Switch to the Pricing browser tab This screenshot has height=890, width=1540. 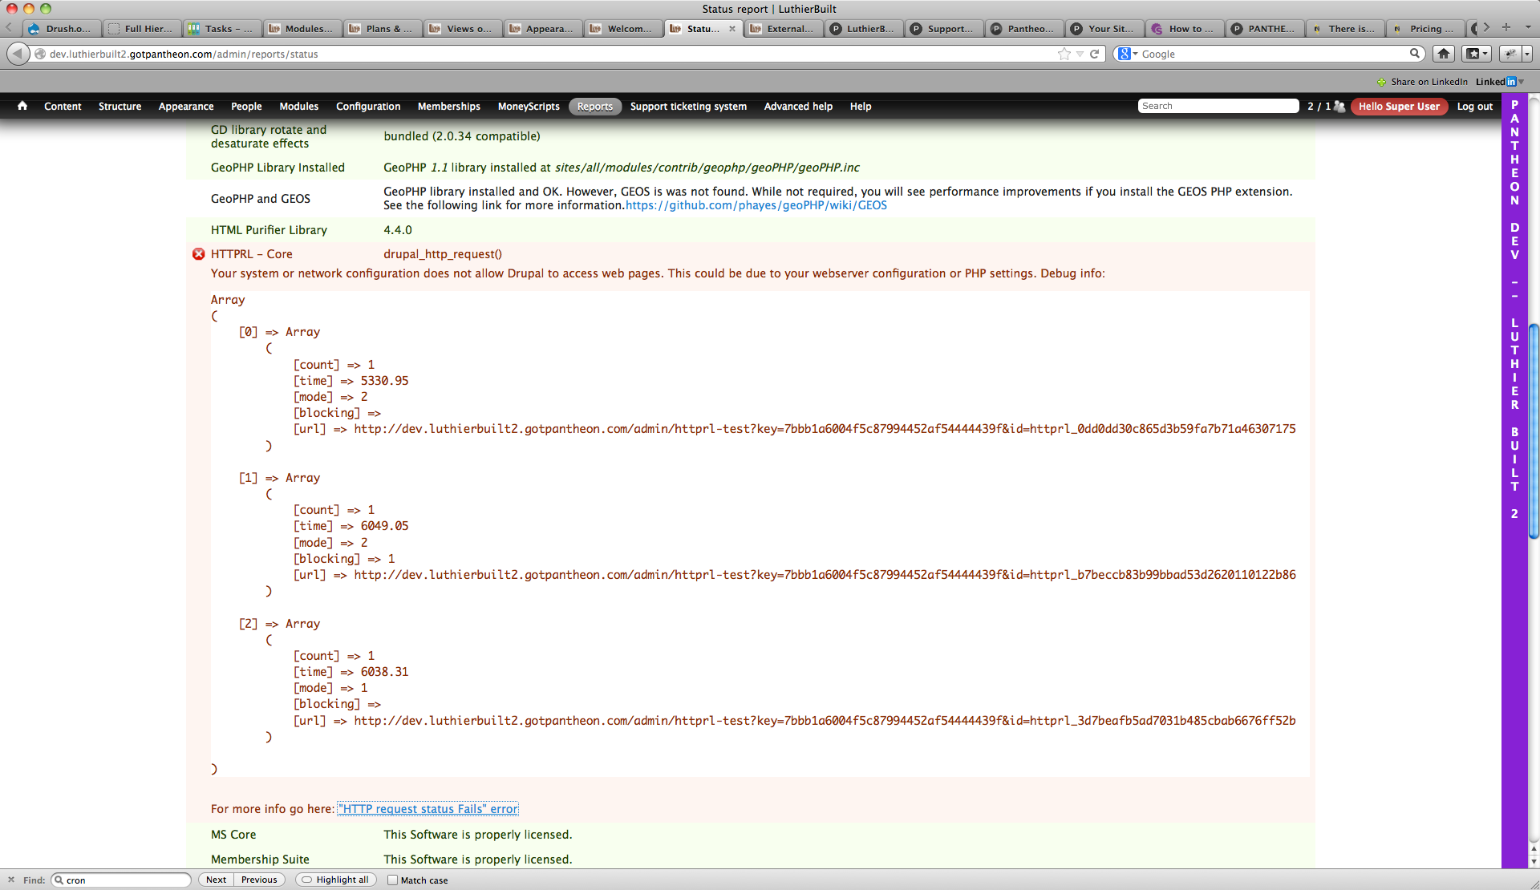(x=1424, y=29)
